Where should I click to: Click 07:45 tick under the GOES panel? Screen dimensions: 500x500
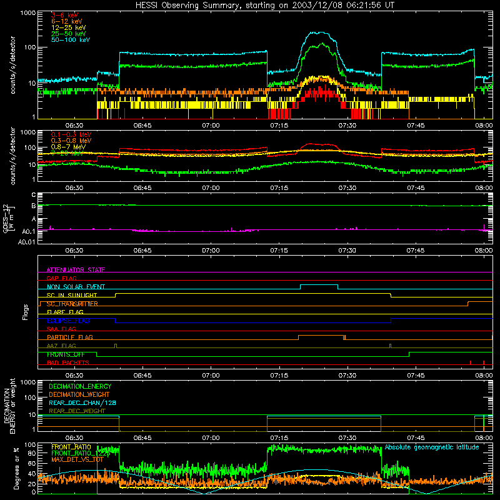coord(416,251)
